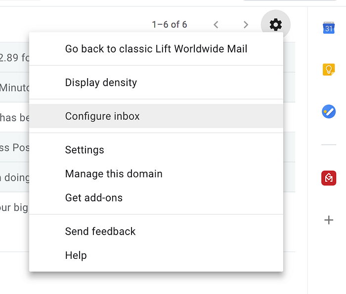This screenshot has height=294, width=346.
Task: Open the email row showing 'Minut'
Action: pyautogui.click(x=14, y=88)
